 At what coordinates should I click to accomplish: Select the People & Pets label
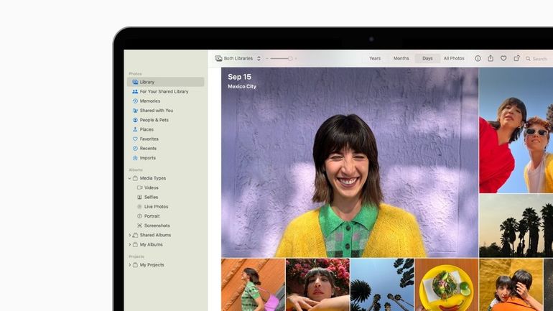coord(154,120)
